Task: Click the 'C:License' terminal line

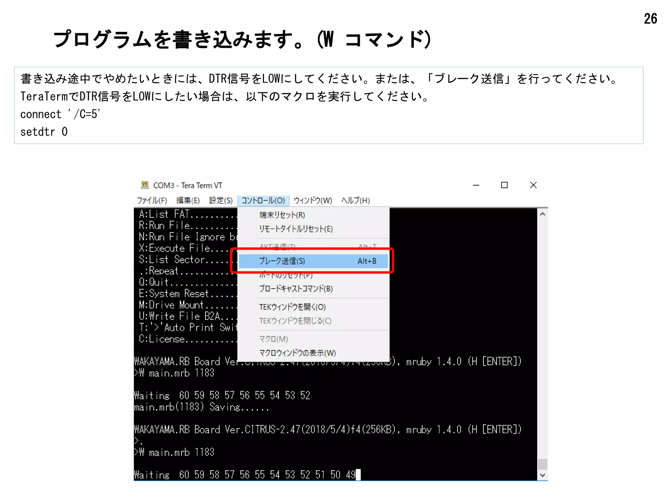Action: [x=188, y=339]
